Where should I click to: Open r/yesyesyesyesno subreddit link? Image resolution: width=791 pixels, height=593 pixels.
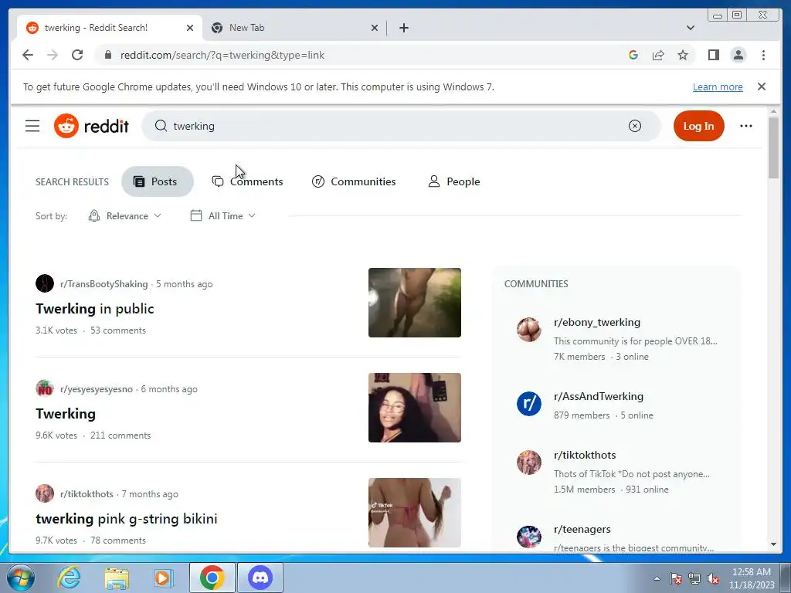point(97,389)
